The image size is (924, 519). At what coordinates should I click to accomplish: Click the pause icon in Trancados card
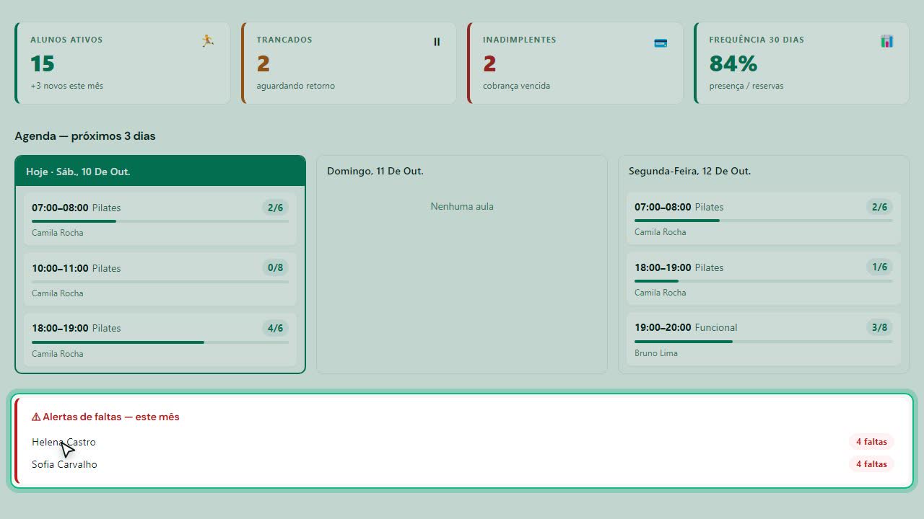(x=437, y=42)
